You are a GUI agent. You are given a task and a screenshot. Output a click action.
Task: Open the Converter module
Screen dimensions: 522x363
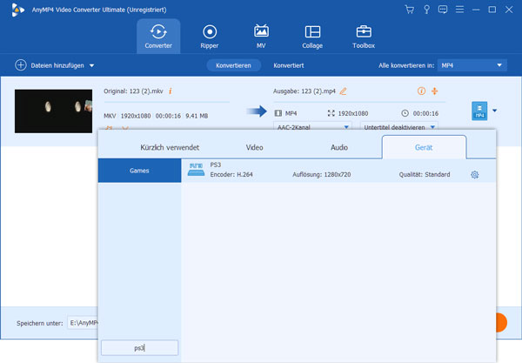click(158, 37)
